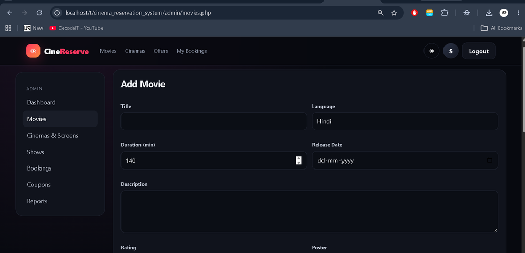The height and width of the screenshot is (253, 525).
Task: Click the Description text area
Action: click(x=309, y=212)
